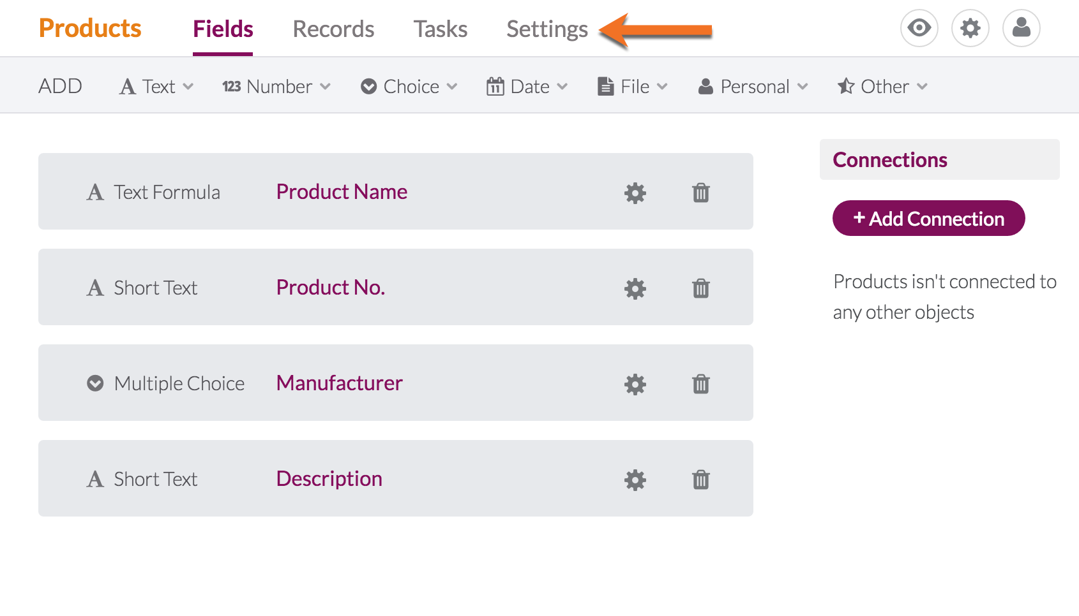Screen dimensions: 1079x616
Task: Expand the Date field type dropdown
Action: (527, 86)
